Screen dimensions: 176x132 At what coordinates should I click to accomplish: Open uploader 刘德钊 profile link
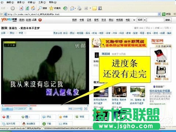[x=106, y=54]
